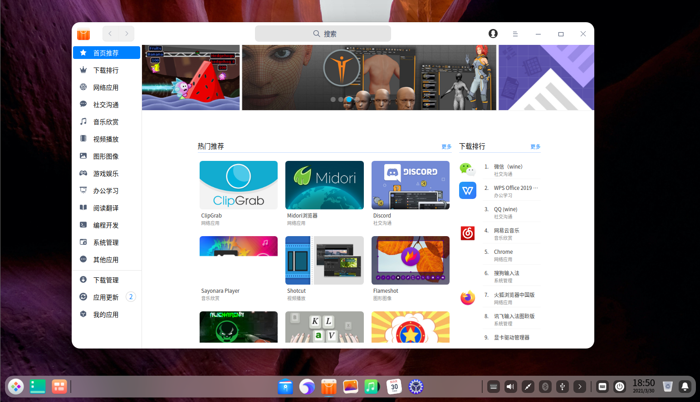Open the Shotcut app thumbnail
This screenshot has height=402, width=700.
[x=324, y=260]
